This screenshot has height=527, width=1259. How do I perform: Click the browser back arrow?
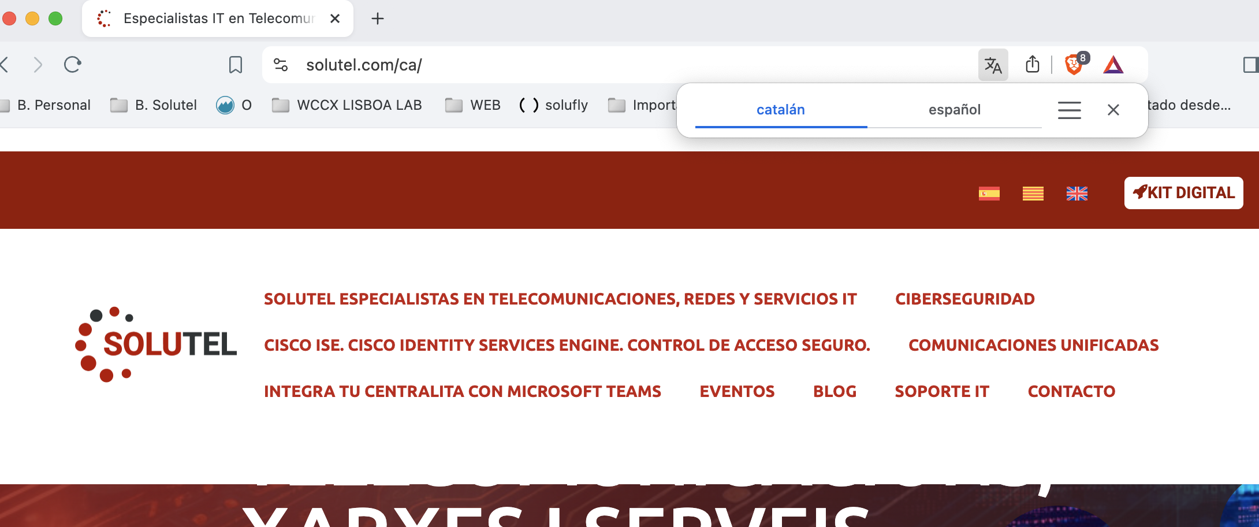(x=5, y=65)
